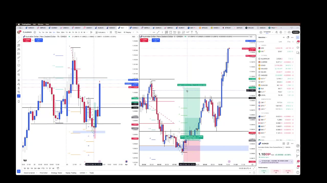Toggle hide all drawings eye icon

coord(19,92)
